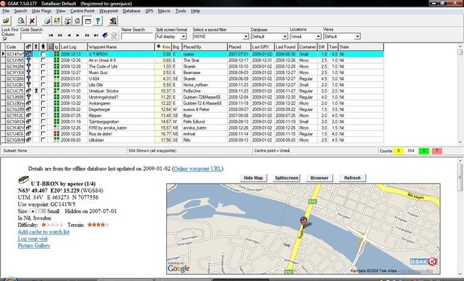Image resolution: width=464 pixels, height=281 pixels.
Task: Check the user flag for Lilla Olle
Action: 43,85
